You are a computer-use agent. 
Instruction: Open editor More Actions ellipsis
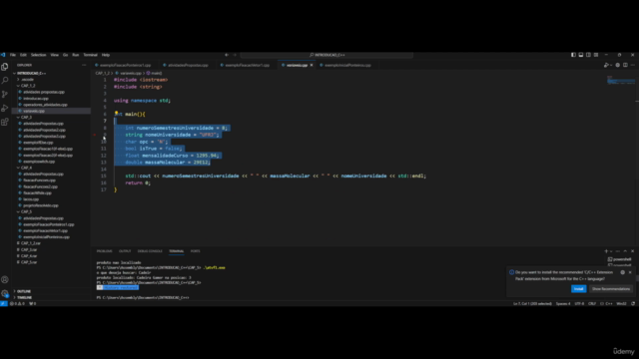click(x=632, y=65)
